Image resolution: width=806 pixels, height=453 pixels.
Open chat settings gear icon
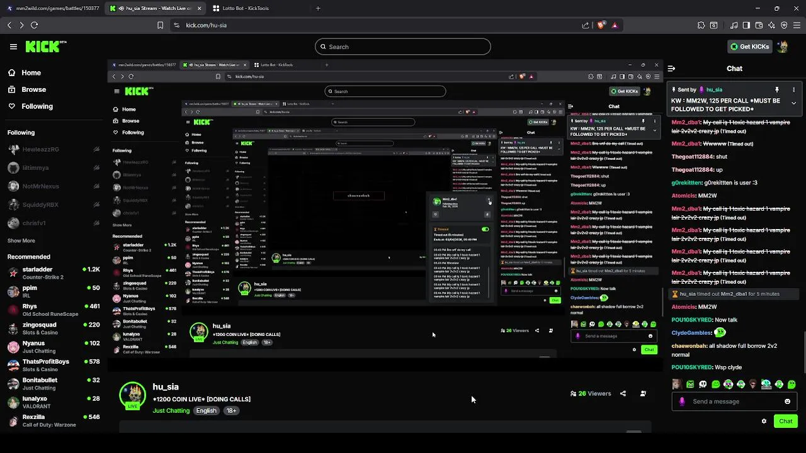(x=764, y=422)
